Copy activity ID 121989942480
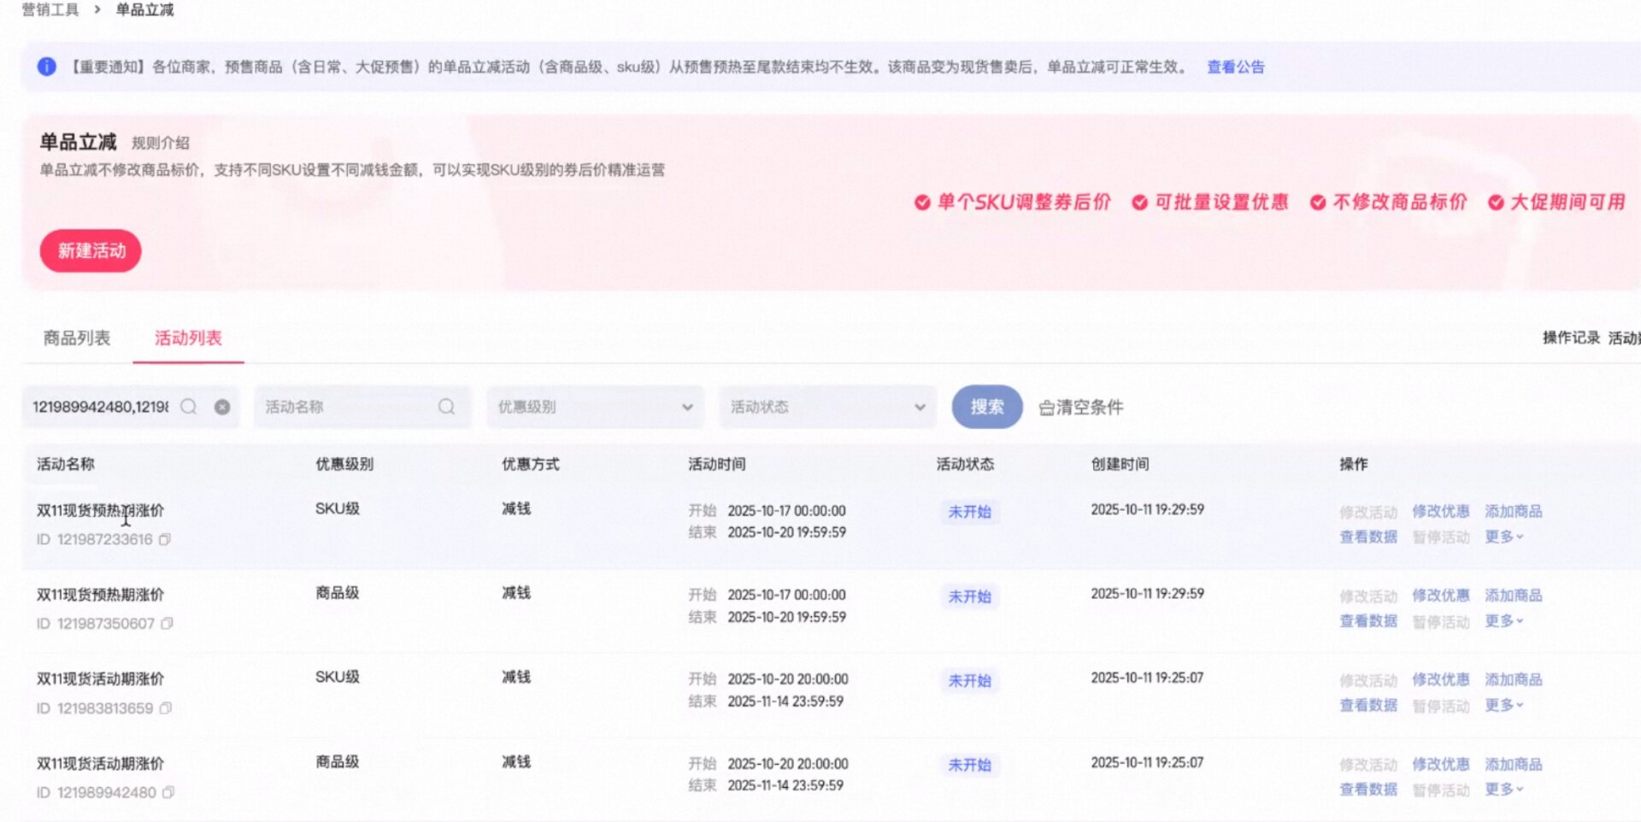The width and height of the screenshot is (1641, 822). point(168,792)
